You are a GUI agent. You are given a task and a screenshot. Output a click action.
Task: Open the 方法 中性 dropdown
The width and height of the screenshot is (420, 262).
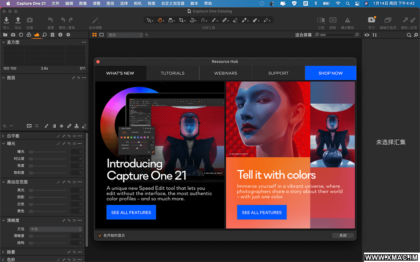56,229
